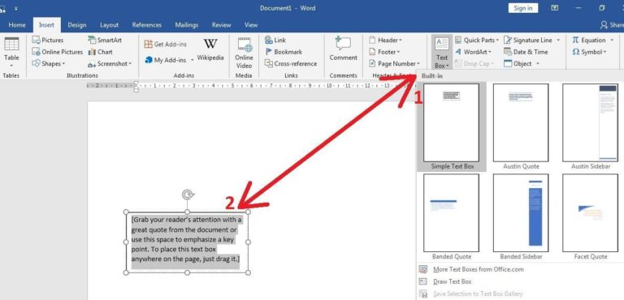The image size is (624, 300).
Task: Open Online Pictures
Action: click(58, 52)
